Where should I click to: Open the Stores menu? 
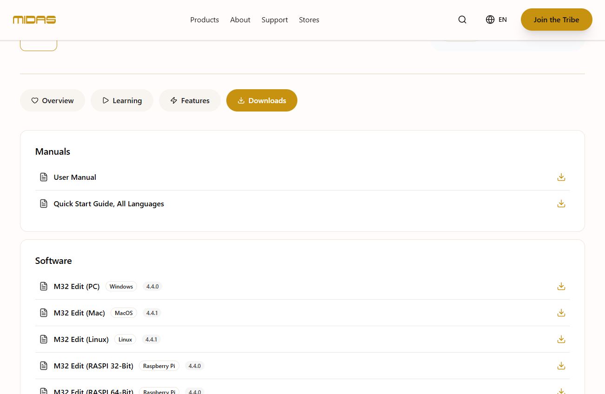(x=309, y=20)
